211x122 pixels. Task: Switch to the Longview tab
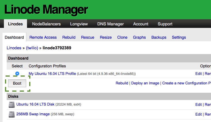tap(79, 24)
